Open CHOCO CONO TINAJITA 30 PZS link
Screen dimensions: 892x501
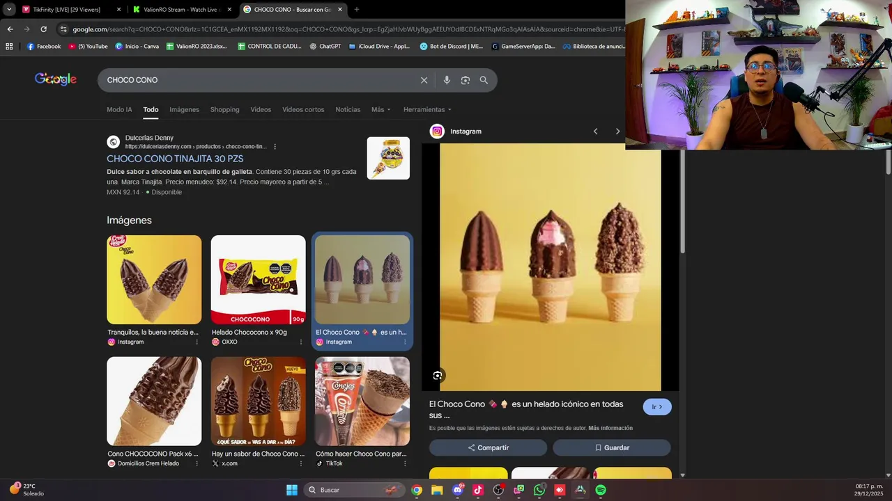coord(175,159)
